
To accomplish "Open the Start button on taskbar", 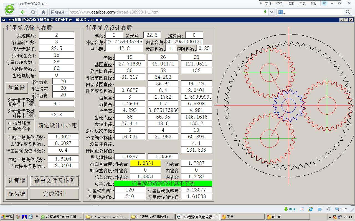I will tap(7, 217).
